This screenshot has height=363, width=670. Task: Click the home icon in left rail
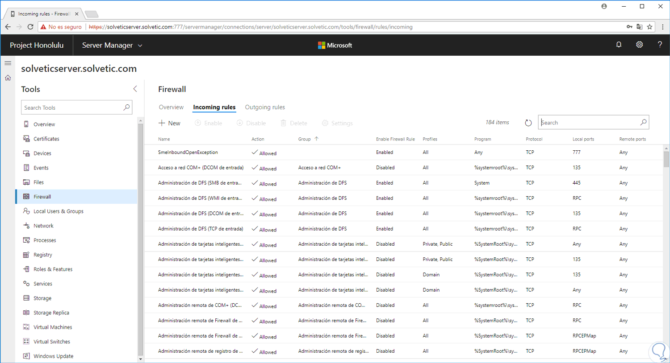[8, 78]
